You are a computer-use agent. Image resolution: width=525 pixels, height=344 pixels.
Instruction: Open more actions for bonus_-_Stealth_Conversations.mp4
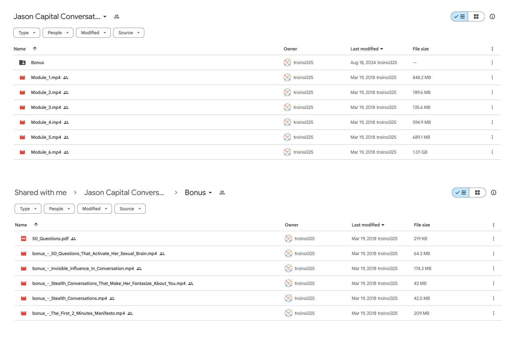tap(493, 298)
